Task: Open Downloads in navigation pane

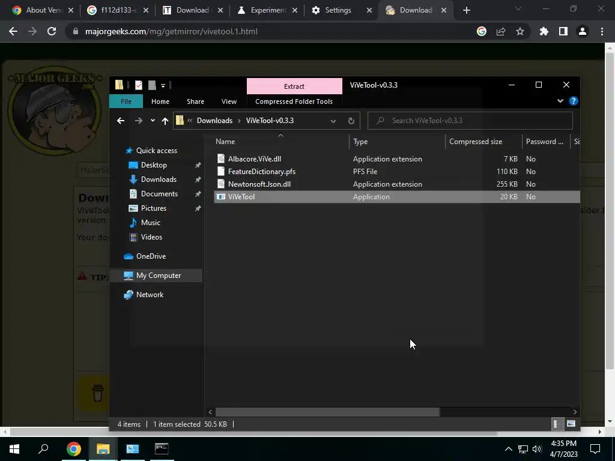Action: coord(159,179)
